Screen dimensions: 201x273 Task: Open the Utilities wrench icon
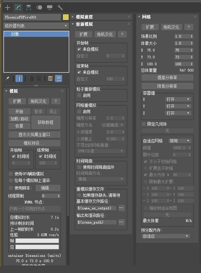click(x=60, y=8)
